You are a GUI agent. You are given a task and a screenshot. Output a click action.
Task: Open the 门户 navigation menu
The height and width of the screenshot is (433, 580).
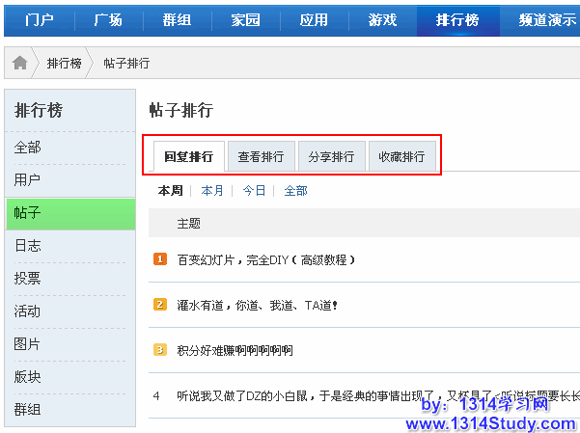39,19
